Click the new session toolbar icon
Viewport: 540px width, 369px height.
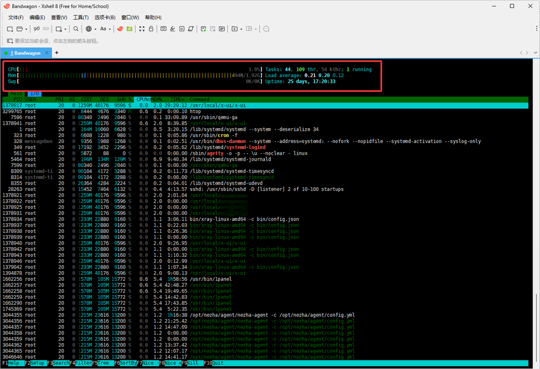pyautogui.click(x=10, y=29)
